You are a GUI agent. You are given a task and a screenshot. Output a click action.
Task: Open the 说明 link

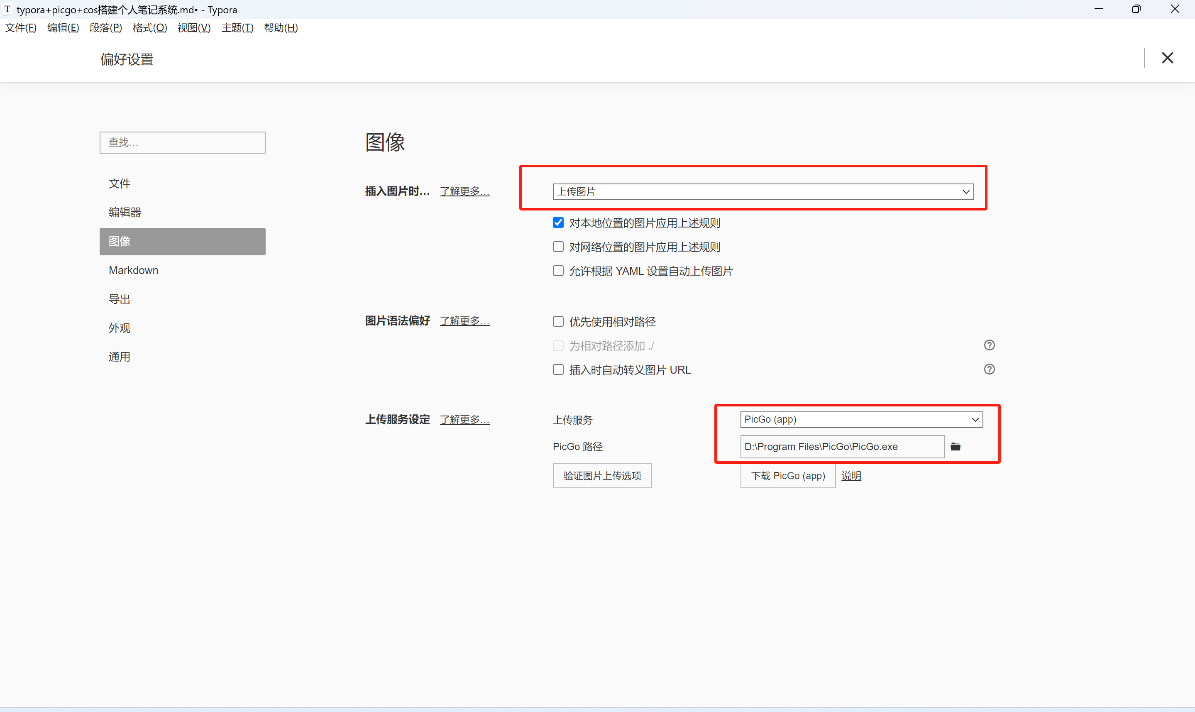coord(851,476)
